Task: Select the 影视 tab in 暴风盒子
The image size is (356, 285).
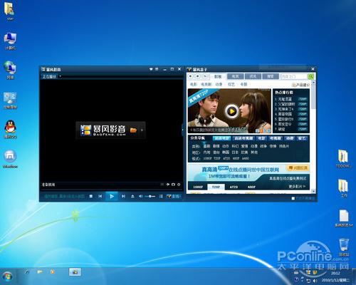Action: (218, 76)
